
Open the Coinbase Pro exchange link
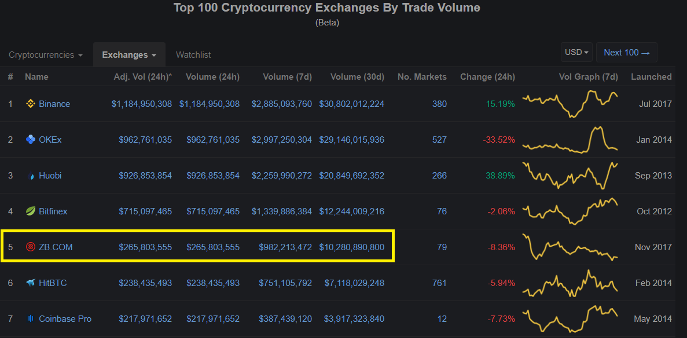point(65,319)
